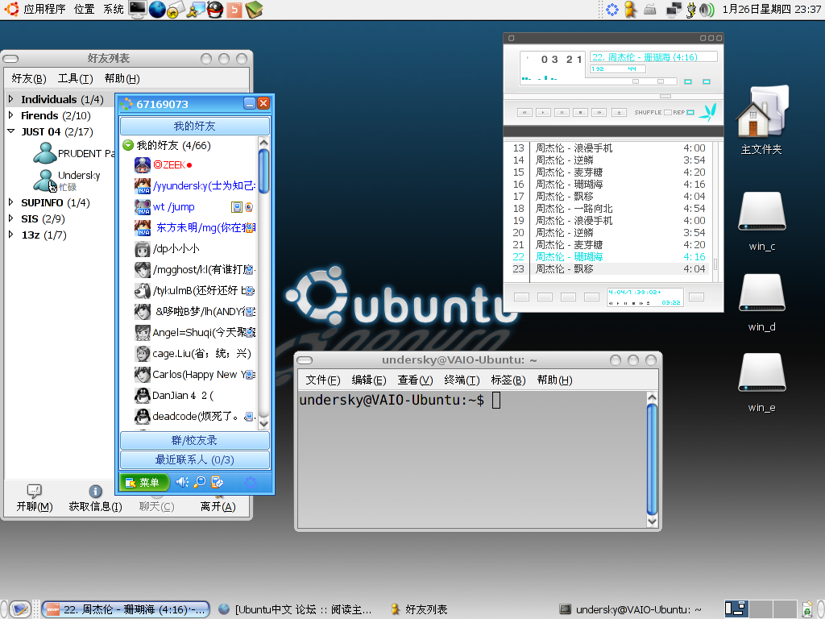Select Undersky buddy in buddy list
This screenshot has width=825, height=619.
click(x=66, y=180)
